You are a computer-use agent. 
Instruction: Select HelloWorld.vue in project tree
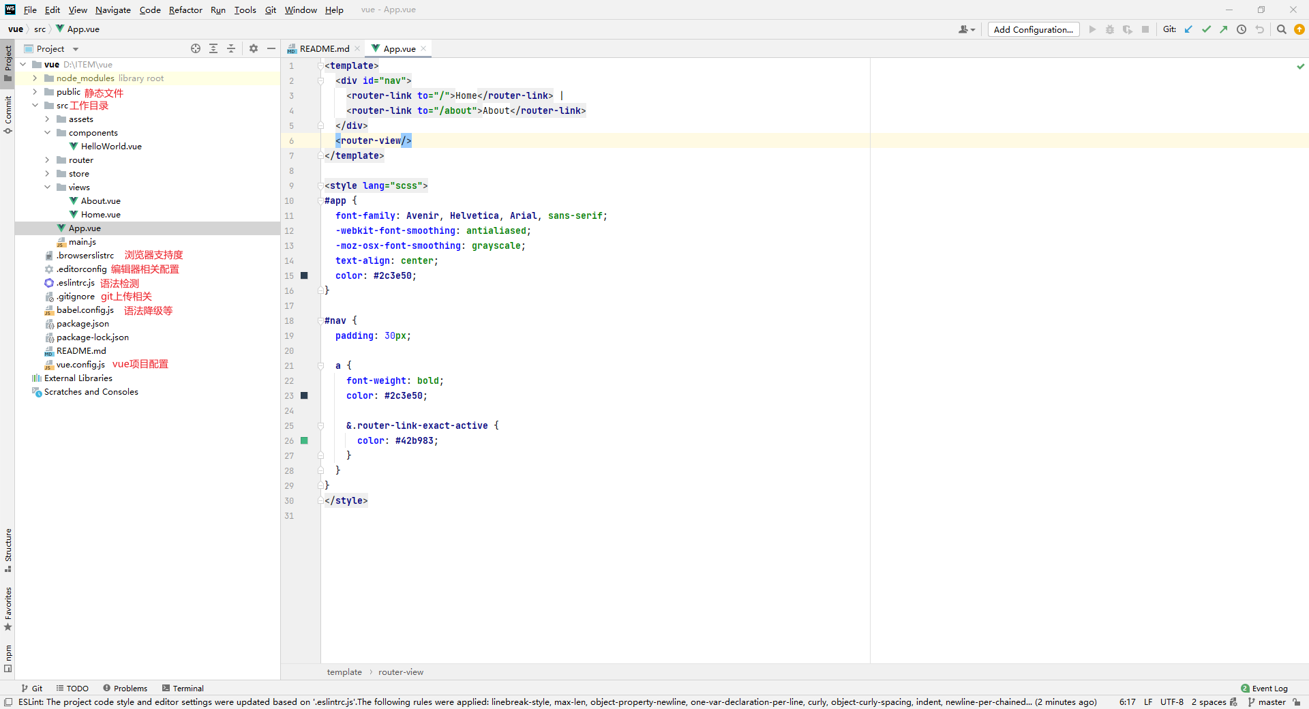(x=111, y=147)
